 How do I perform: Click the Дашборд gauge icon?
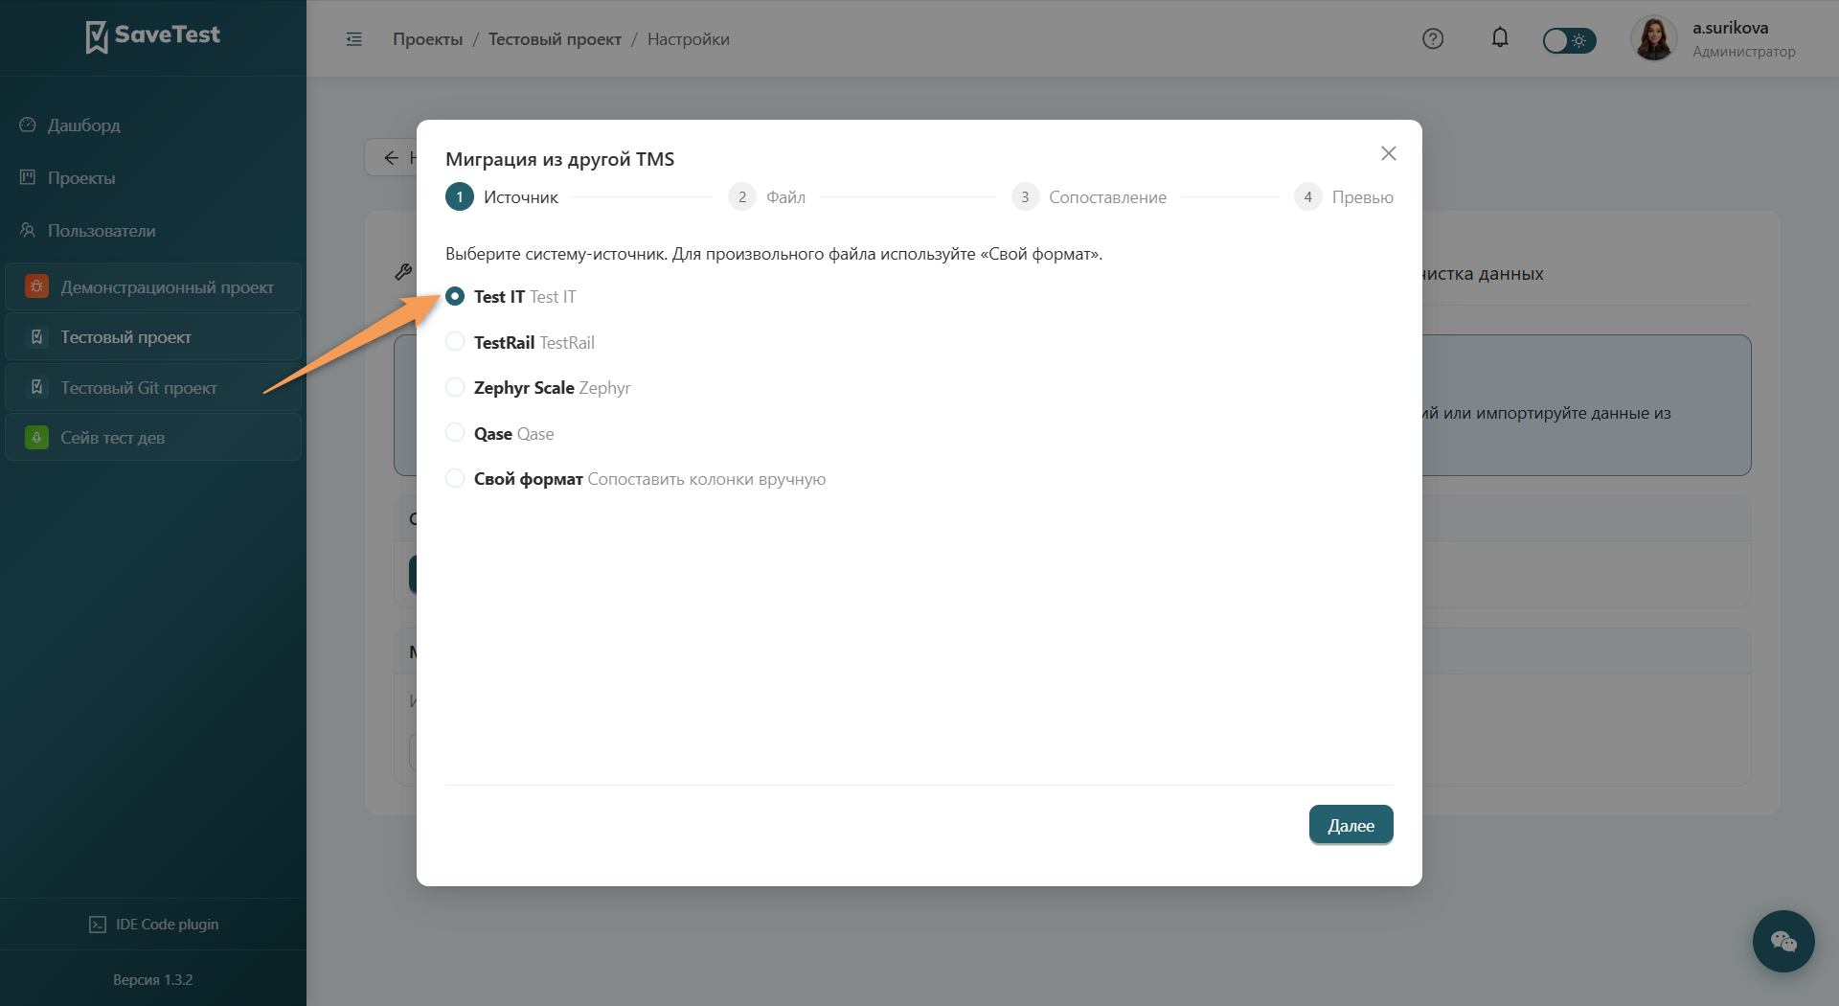(28, 125)
